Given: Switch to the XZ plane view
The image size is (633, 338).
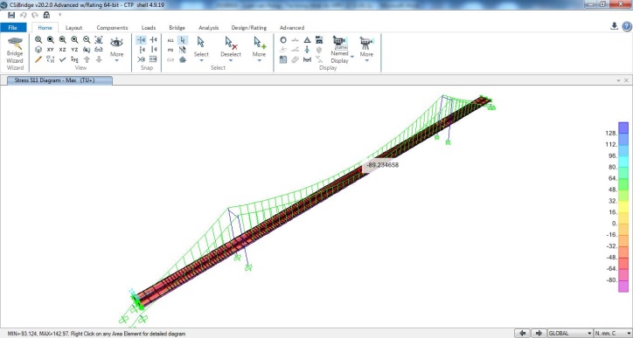Looking at the screenshot, I should [63, 50].
